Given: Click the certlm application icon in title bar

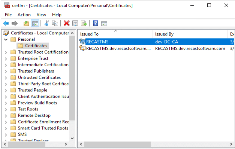Looking at the screenshot, I should coord(7,5).
